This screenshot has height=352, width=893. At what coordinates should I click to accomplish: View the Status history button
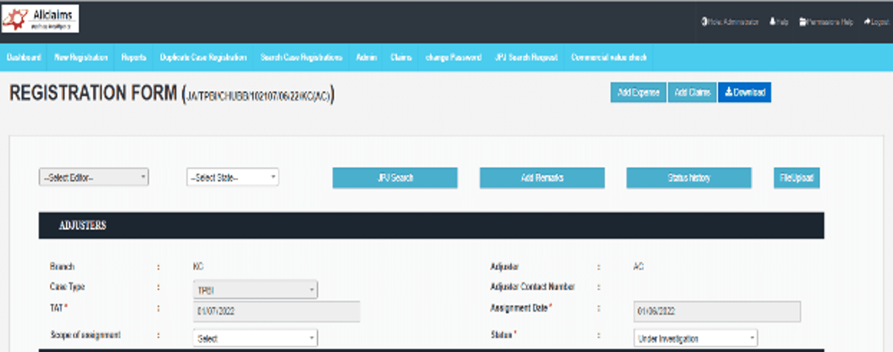pyautogui.click(x=689, y=178)
